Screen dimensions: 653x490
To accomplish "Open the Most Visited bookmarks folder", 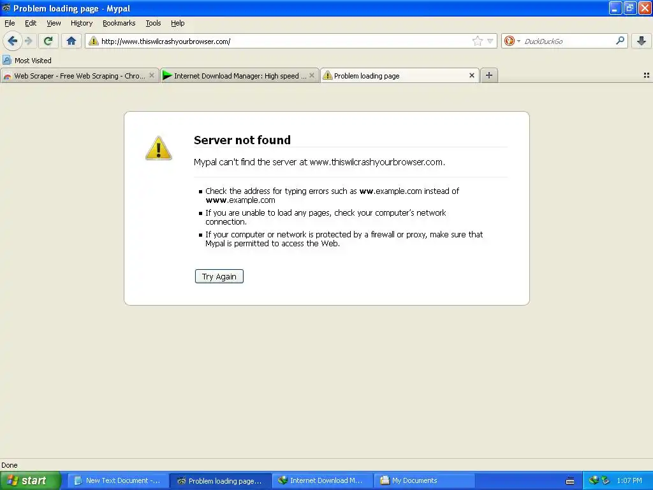I will coord(27,61).
